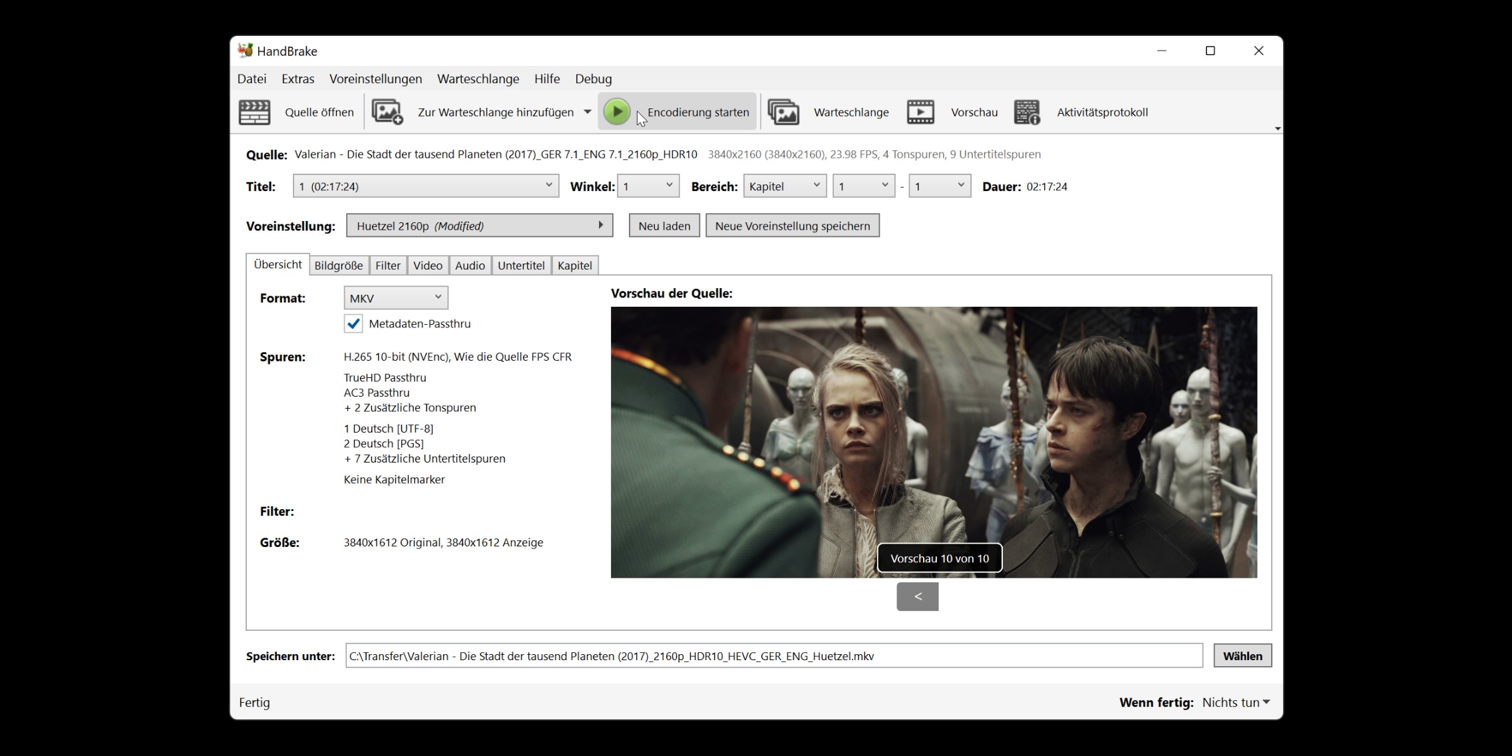The image size is (1512, 756).
Task: Click the previous preview < button
Action: pyautogui.click(x=918, y=596)
